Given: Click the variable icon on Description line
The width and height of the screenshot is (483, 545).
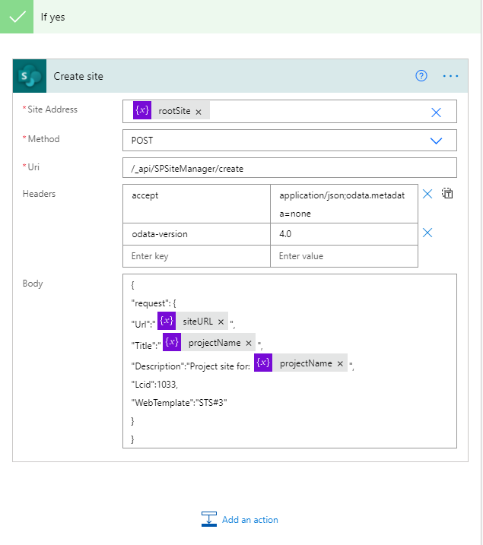Looking at the screenshot, I should pyautogui.click(x=263, y=363).
